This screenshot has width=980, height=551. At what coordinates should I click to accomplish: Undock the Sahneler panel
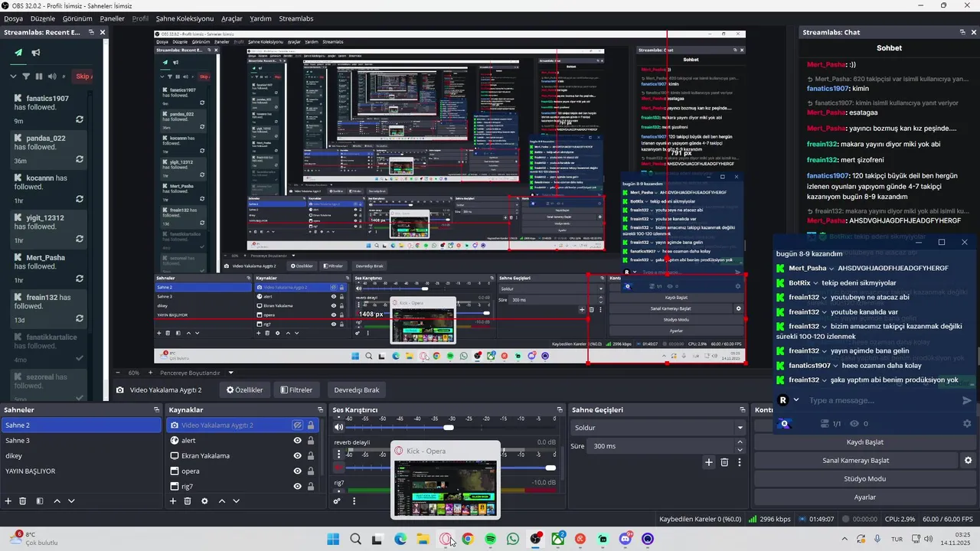click(156, 410)
